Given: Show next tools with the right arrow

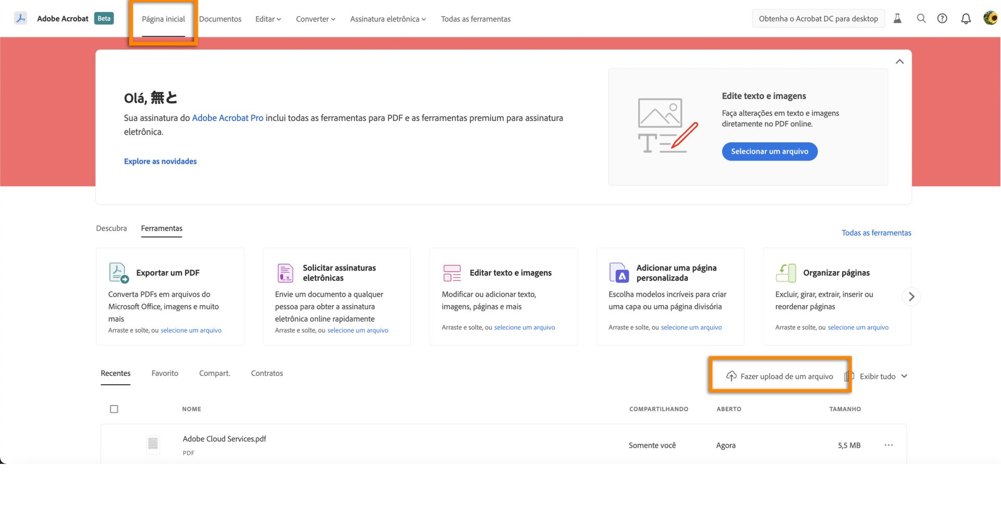Looking at the screenshot, I should pyautogui.click(x=911, y=297).
